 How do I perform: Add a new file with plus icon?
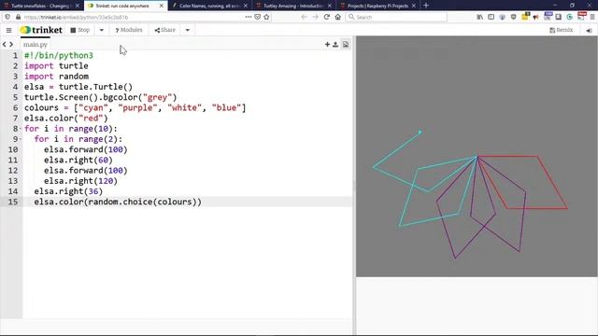[327, 45]
